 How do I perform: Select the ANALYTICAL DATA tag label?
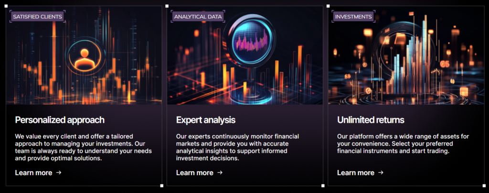click(x=198, y=17)
